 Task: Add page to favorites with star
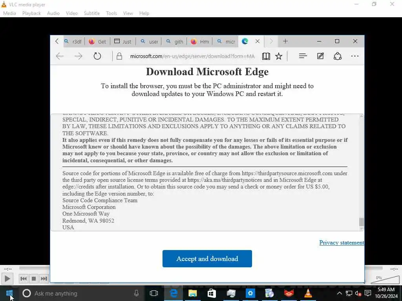click(279, 56)
